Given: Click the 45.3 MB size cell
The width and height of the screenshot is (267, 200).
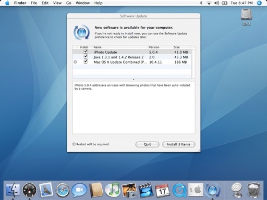Looking at the screenshot, I should click(181, 57).
